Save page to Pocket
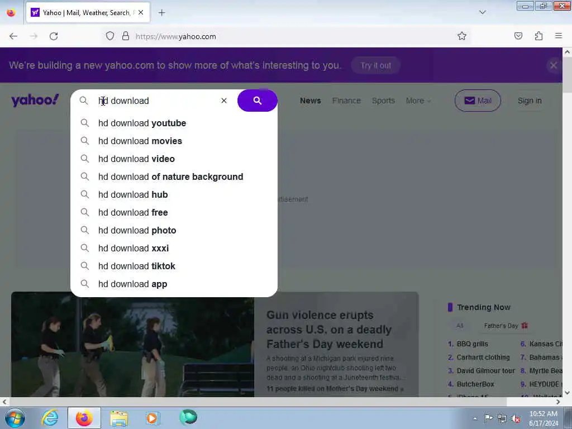Image resolution: width=572 pixels, height=429 pixels. (x=518, y=36)
